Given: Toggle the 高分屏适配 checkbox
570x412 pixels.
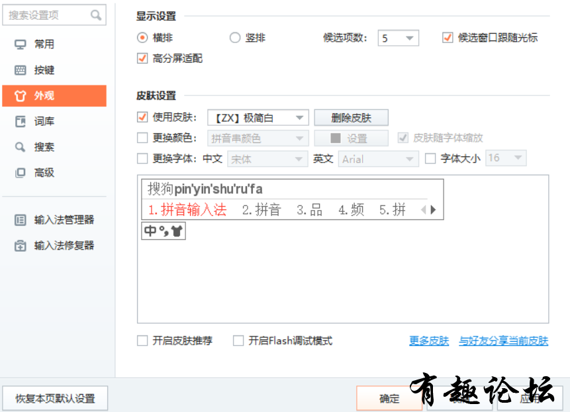Looking at the screenshot, I should (142, 58).
